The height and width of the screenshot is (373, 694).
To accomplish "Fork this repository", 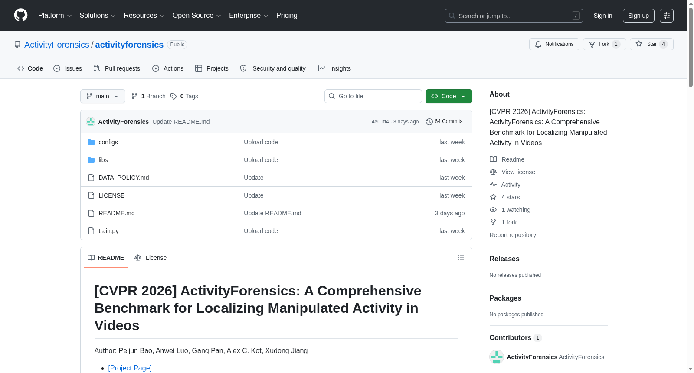I will (x=605, y=44).
